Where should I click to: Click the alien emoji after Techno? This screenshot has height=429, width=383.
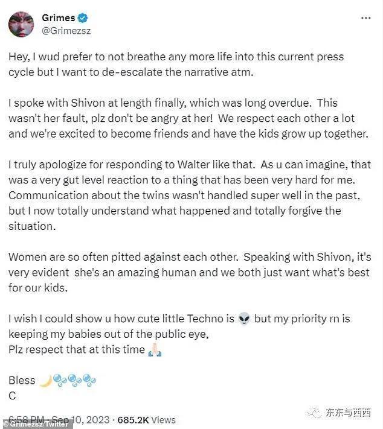point(244,319)
